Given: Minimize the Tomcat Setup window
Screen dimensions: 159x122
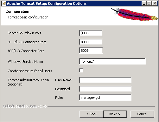Looking at the screenshot, I should 144,3.
